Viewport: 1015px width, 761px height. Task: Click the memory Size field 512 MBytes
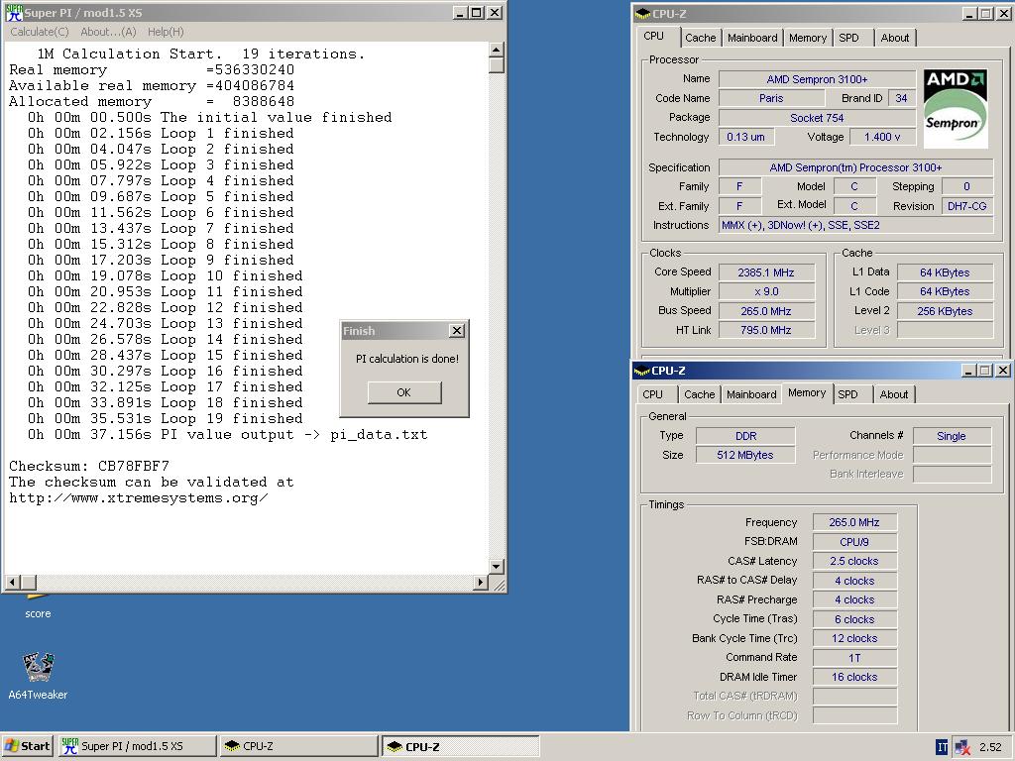click(745, 455)
